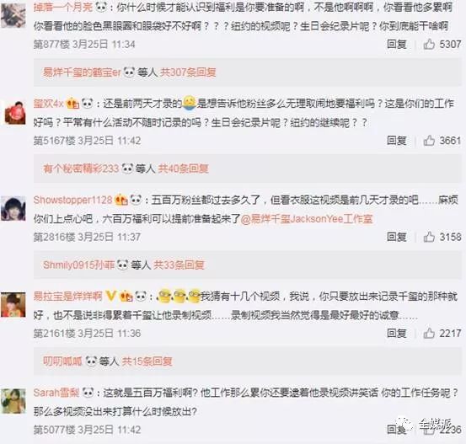Open replier Shmily0915孙菲 profile link
Viewport: 466px width, 444px height.
pyautogui.click(x=78, y=265)
